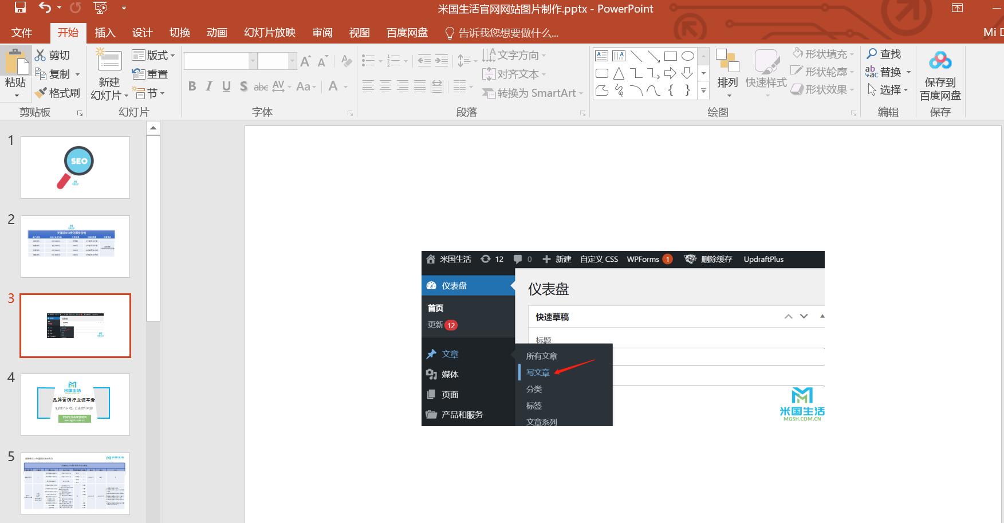Select slide 1 thumbnail with SEO magnifier

[x=75, y=167]
